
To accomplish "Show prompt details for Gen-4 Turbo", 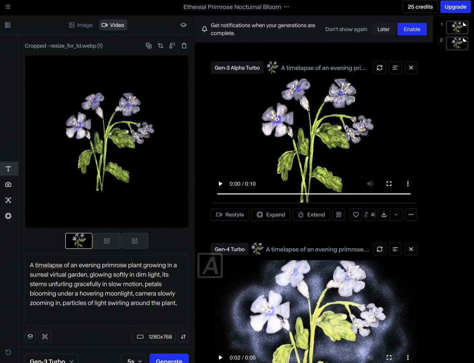I will (x=395, y=249).
